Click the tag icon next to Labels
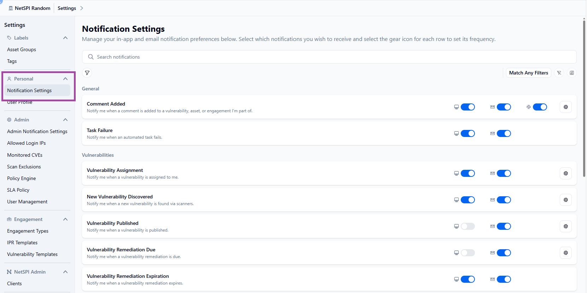This screenshot has width=587, height=293. coord(9,38)
